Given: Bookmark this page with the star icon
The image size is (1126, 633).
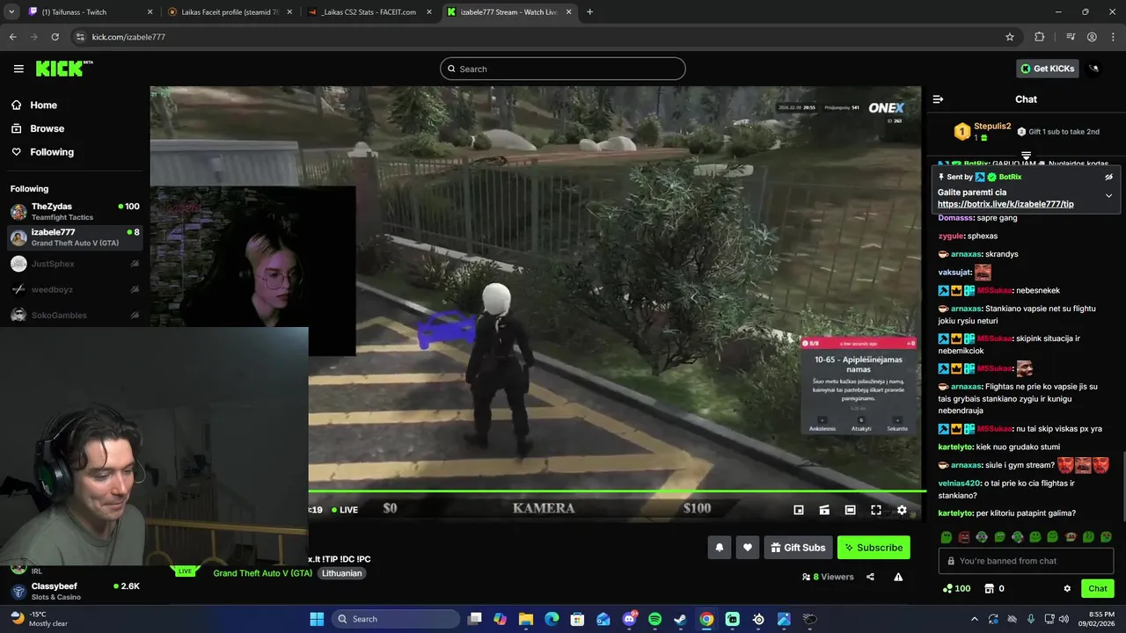Looking at the screenshot, I should (x=1010, y=37).
